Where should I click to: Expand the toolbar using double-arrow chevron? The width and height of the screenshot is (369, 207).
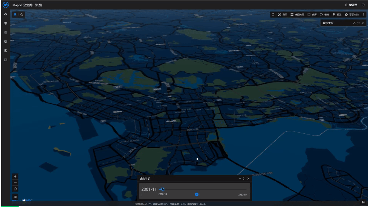(274, 14)
